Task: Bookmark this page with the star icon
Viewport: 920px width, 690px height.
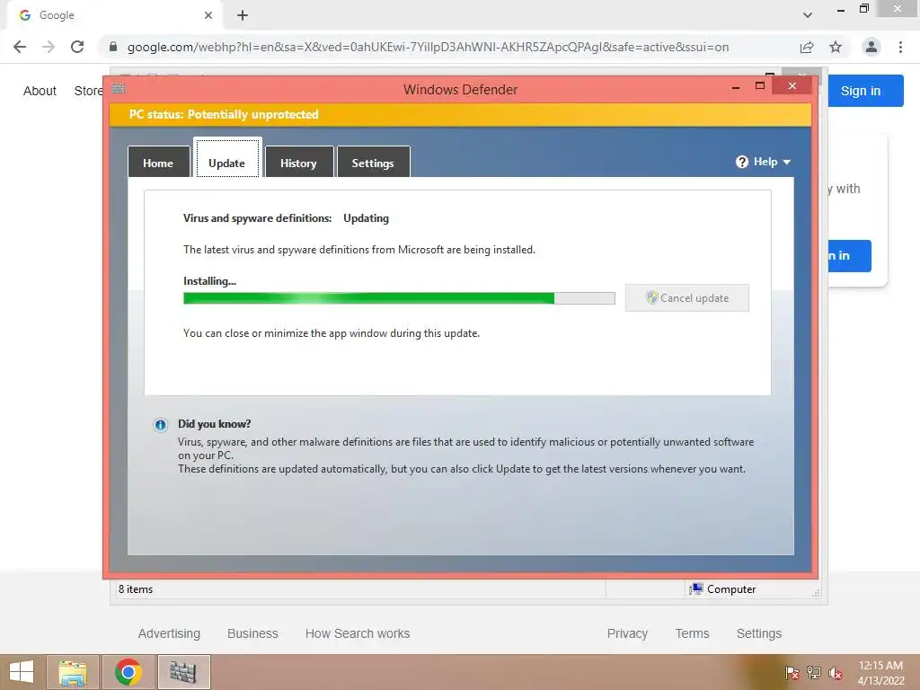Action: [836, 47]
